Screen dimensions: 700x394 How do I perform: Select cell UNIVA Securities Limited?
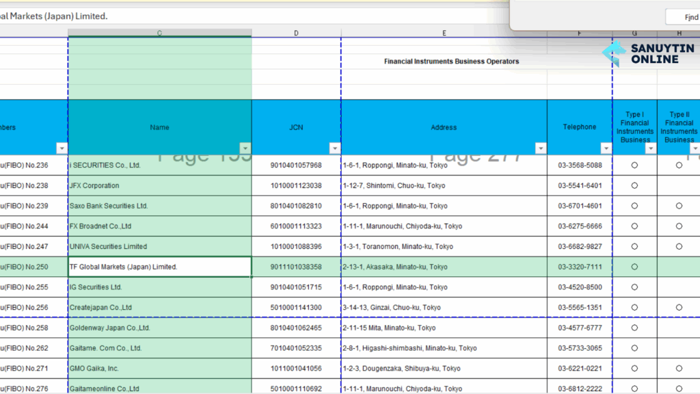160,246
